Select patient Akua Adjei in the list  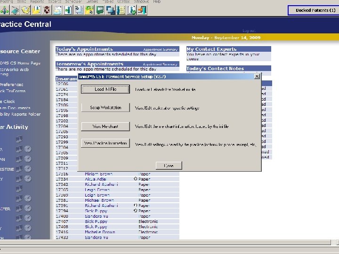[x=96, y=179]
